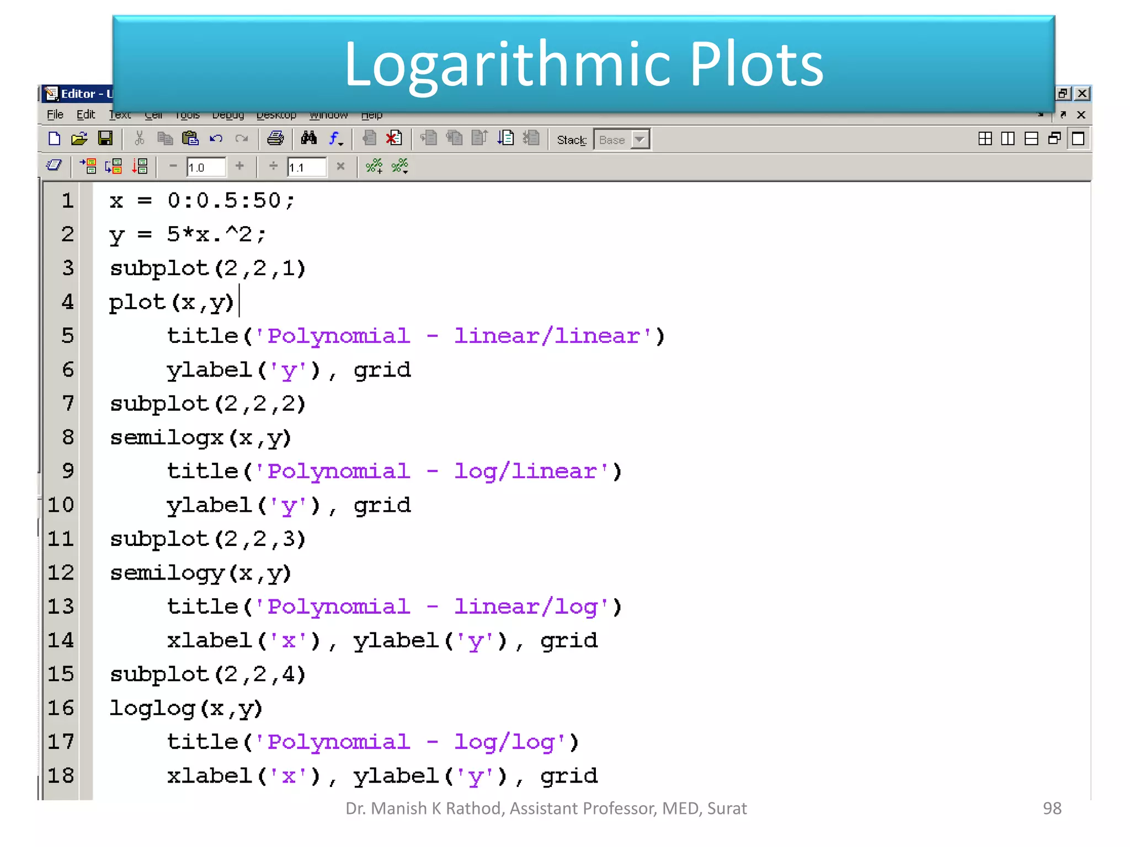Click the Exit debug mode icon
1130x847 pixels.
(531, 139)
